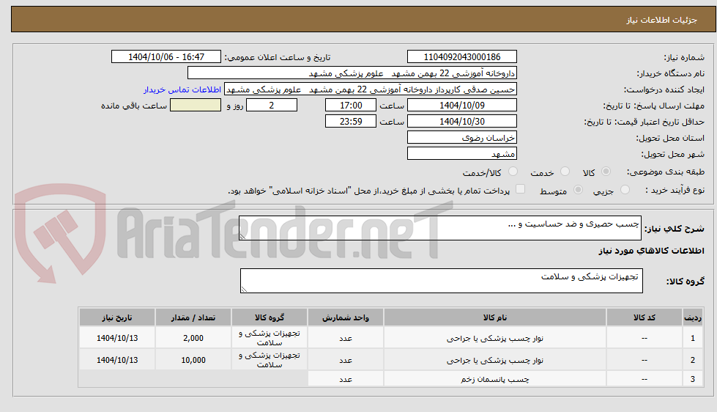Click the اطلاعات کالاهای مورد نیاز heading

[x=651, y=251]
